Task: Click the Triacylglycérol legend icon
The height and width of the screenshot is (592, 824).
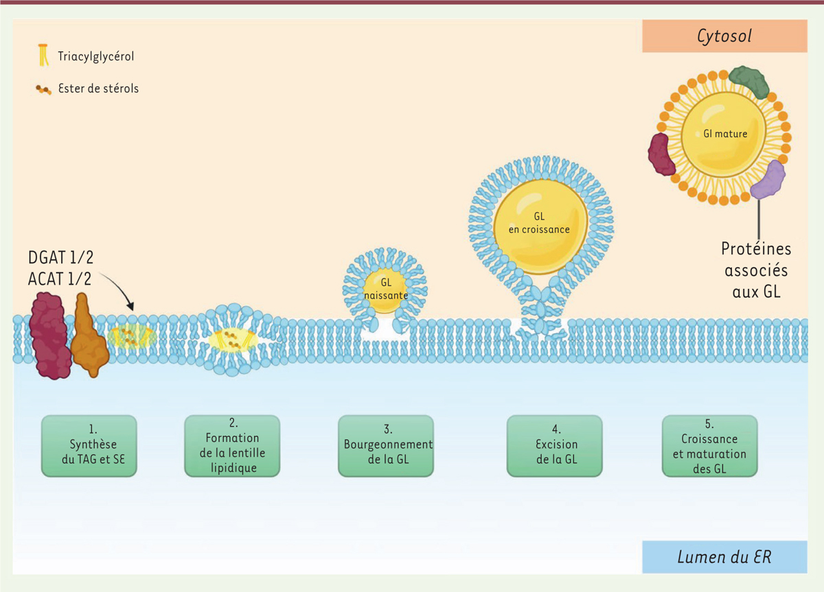Action: point(43,56)
